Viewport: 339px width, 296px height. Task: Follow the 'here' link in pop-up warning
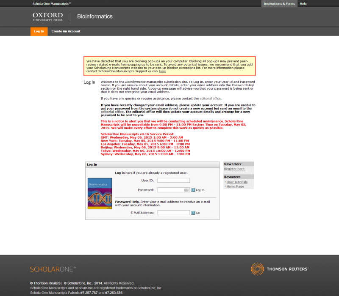coord(163,71)
